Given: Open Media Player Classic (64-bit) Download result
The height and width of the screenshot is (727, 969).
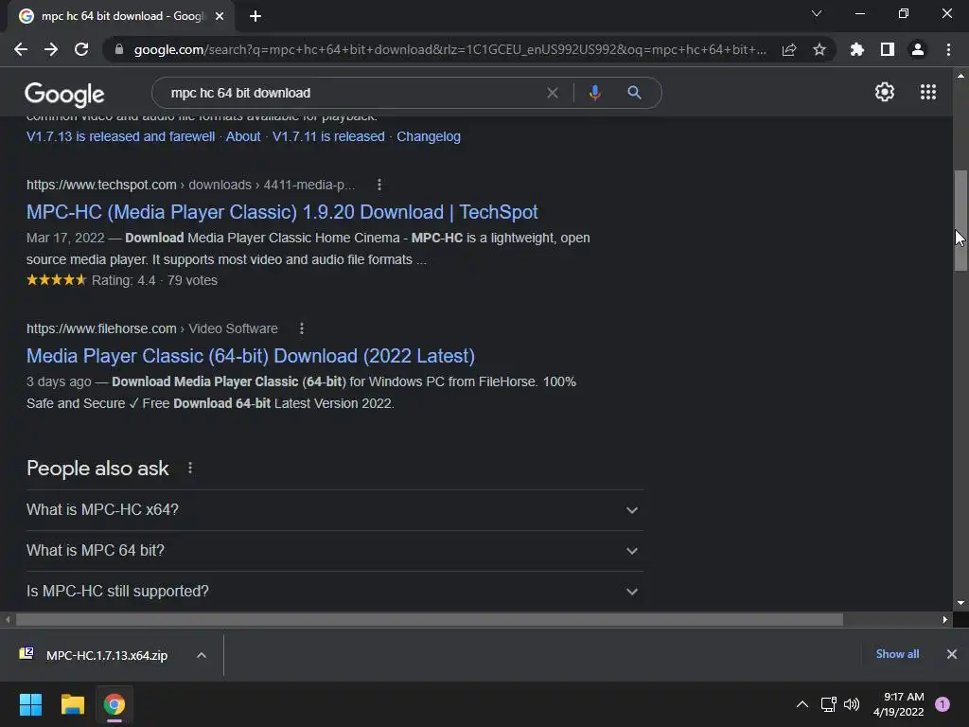Looking at the screenshot, I should click(250, 356).
